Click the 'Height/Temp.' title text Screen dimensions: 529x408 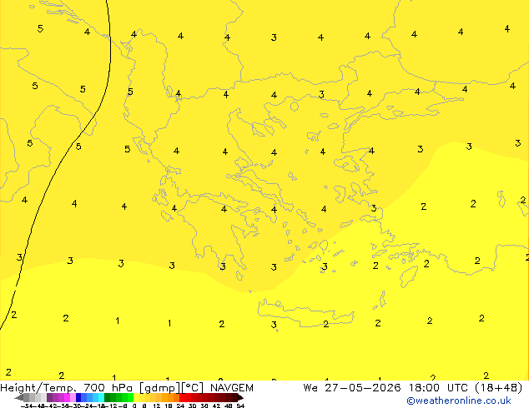38,388
